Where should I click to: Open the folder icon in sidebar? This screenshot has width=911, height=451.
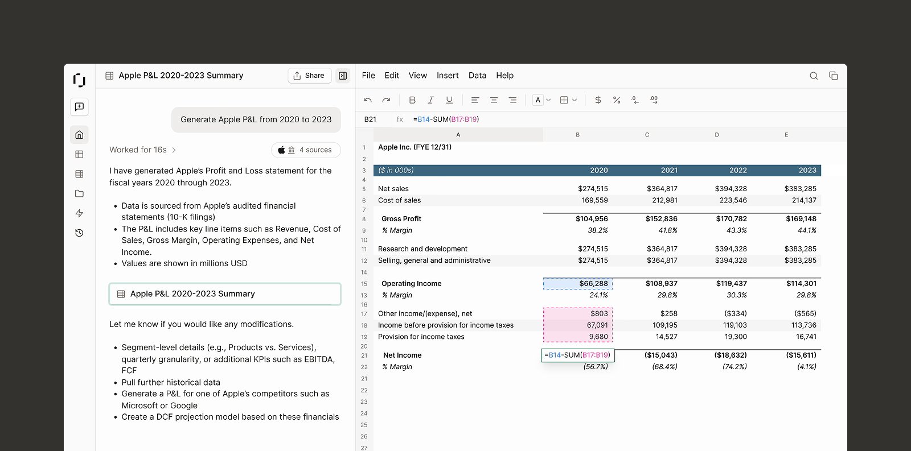point(79,193)
